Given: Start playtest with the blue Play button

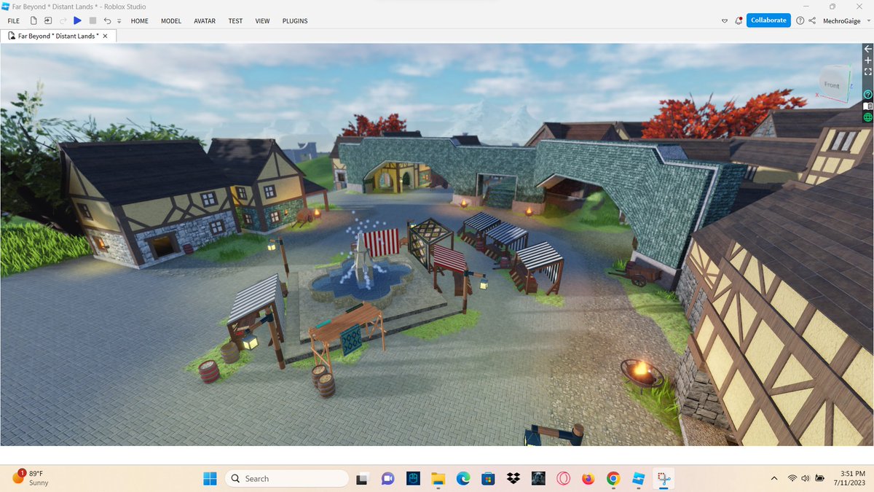Looking at the screenshot, I should point(77,21).
